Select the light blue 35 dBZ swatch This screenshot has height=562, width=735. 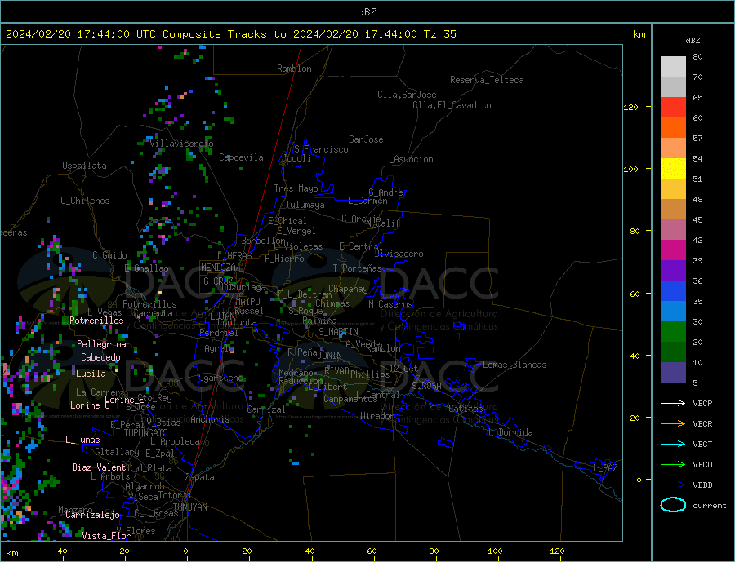(x=673, y=312)
